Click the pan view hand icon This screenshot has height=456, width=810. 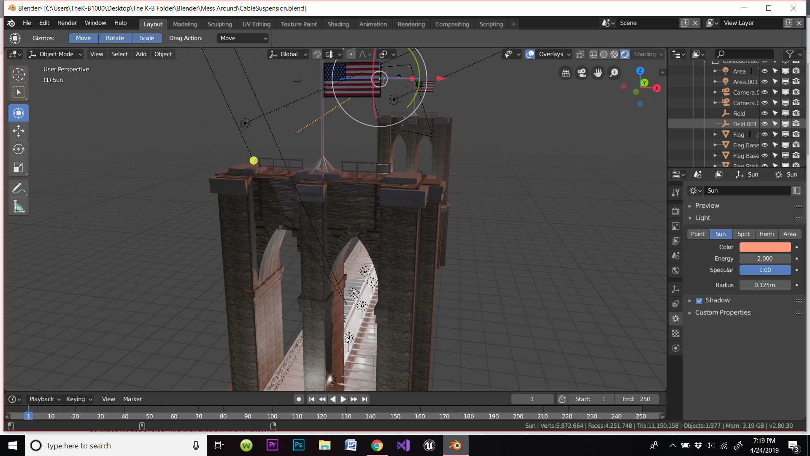598,73
